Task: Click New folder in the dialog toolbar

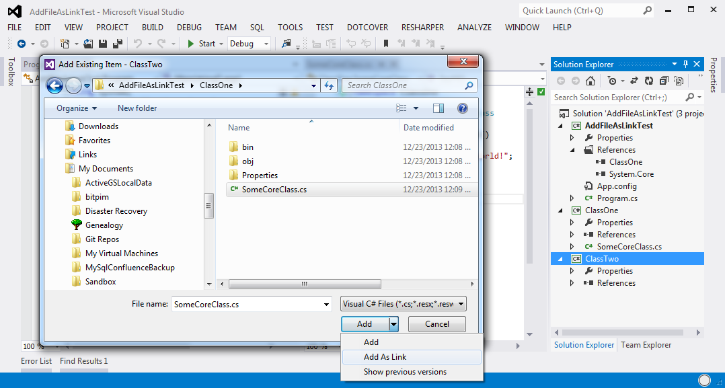Action: (x=137, y=108)
